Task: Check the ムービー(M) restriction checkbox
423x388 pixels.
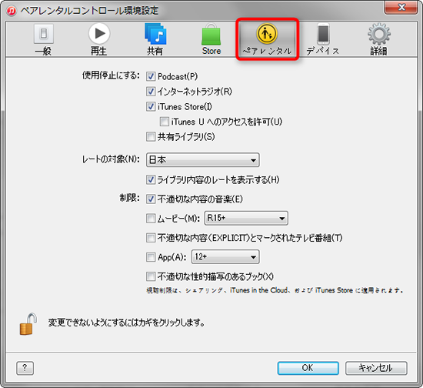Action: point(151,218)
